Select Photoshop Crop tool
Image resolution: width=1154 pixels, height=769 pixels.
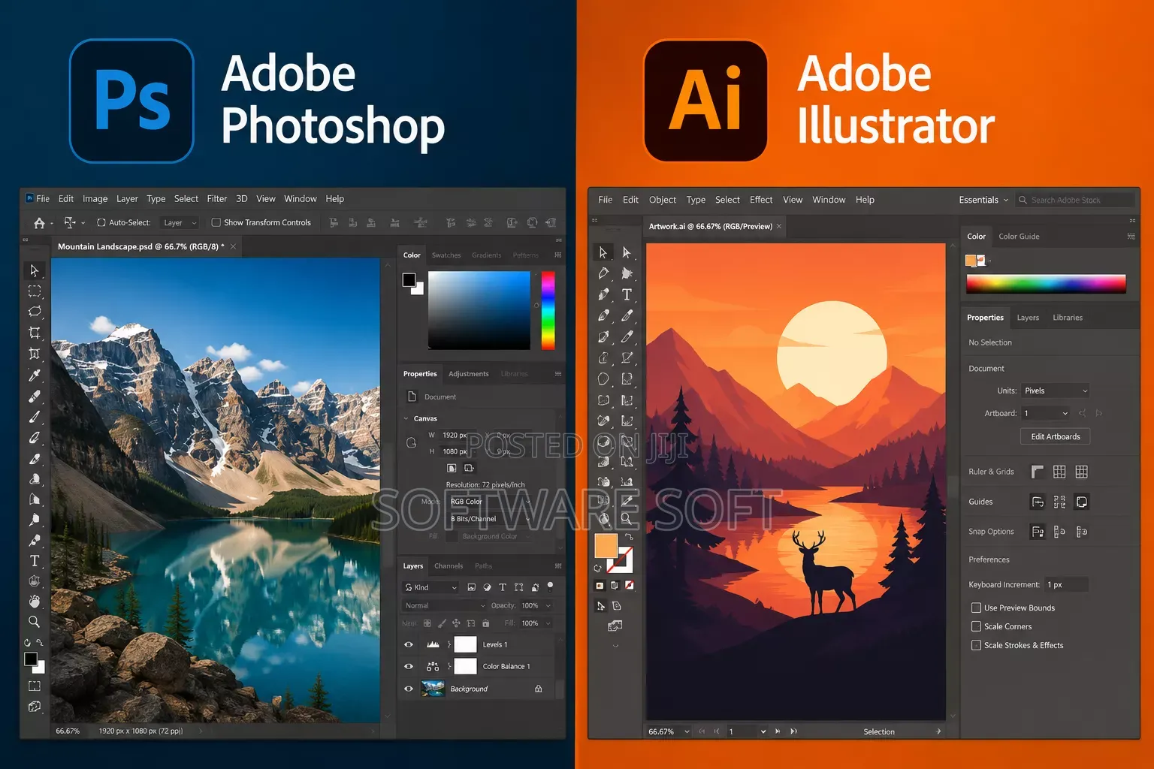[35, 333]
